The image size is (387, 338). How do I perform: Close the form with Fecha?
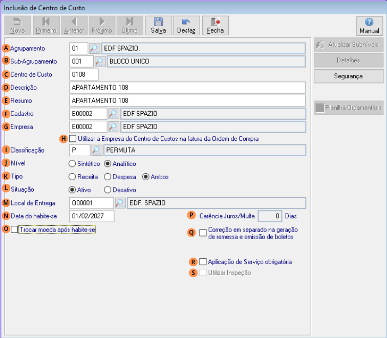(215, 26)
